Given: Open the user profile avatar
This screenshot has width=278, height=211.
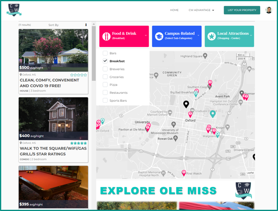Looking at the screenshot, I should (268, 10).
